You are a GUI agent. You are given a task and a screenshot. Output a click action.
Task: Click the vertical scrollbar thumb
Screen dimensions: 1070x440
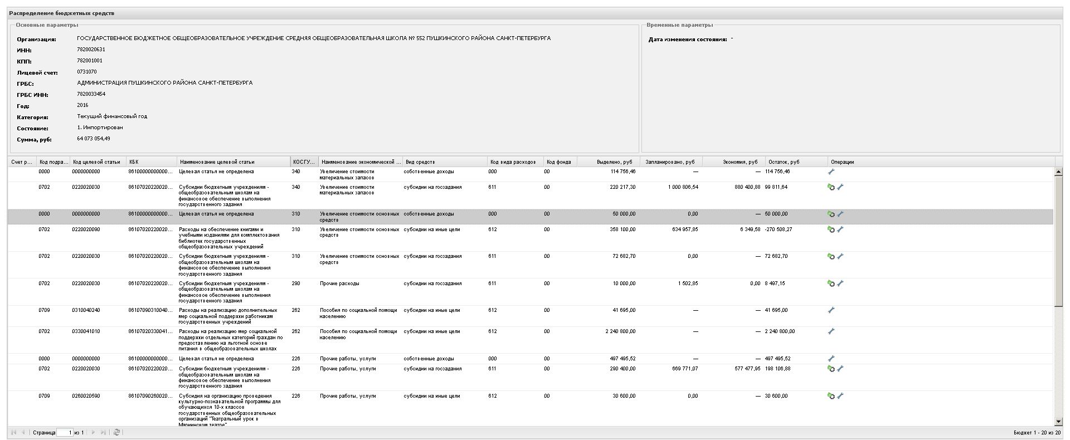point(1058,241)
